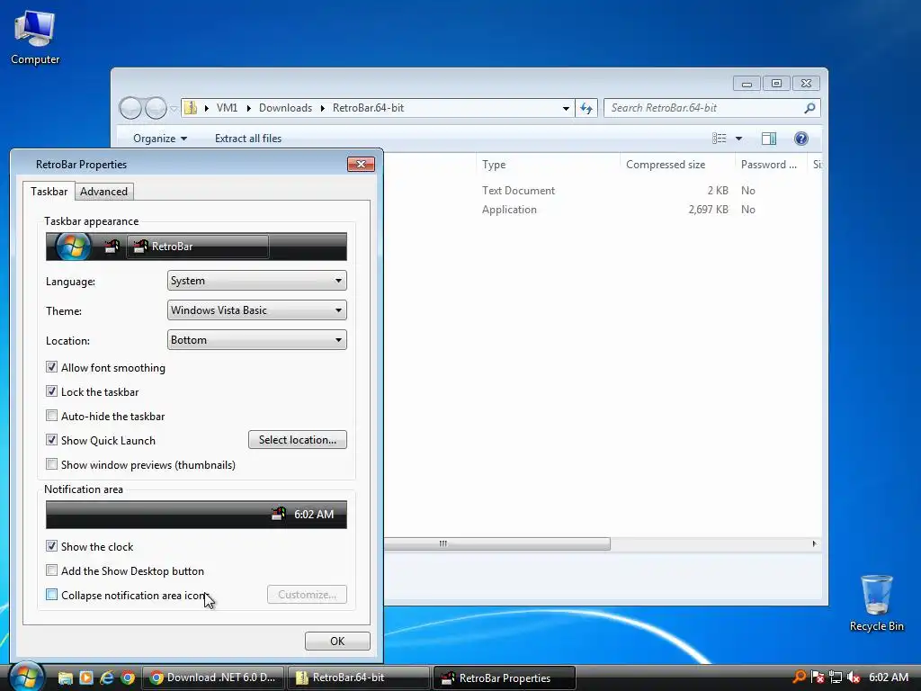This screenshot has width=921, height=691.
Task: Close the RetroBar Properties dialog
Action: click(361, 165)
